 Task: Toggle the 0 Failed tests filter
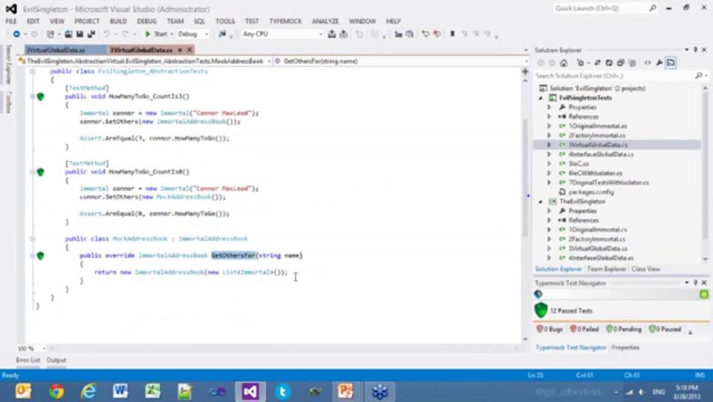pyautogui.click(x=585, y=329)
